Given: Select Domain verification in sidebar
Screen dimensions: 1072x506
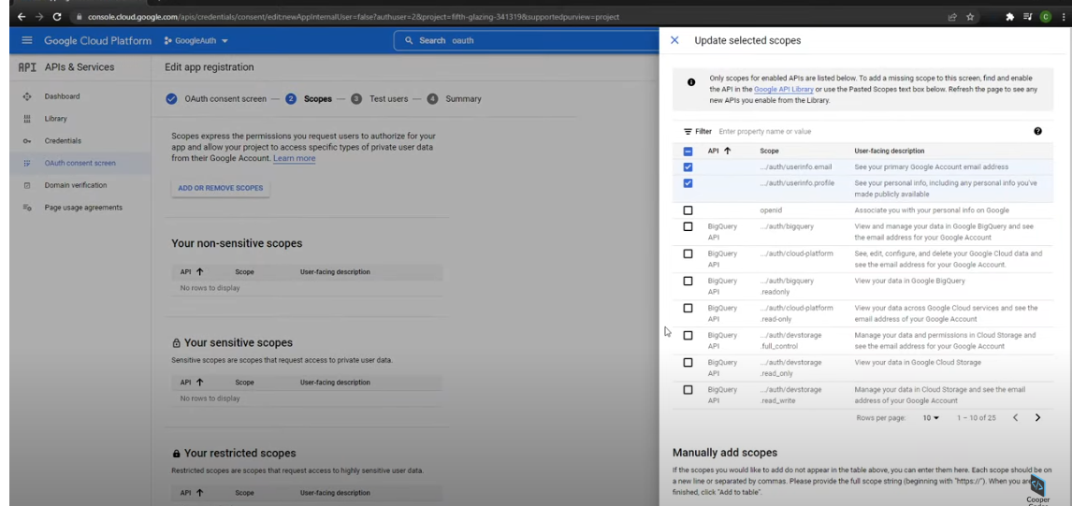Looking at the screenshot, I should [x=77, y=185].
